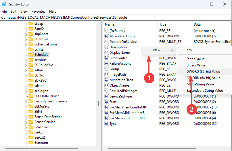This screenshot has width=232, height=151.
Task: Choose QWORD (64-bit) Value from submenu
Action: pos(204,78)
